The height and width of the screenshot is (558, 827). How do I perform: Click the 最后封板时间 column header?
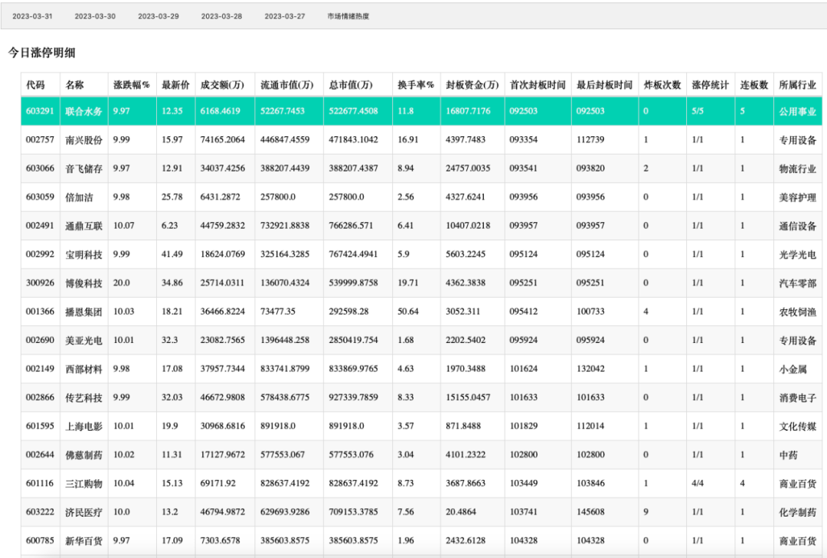(604, 85)
